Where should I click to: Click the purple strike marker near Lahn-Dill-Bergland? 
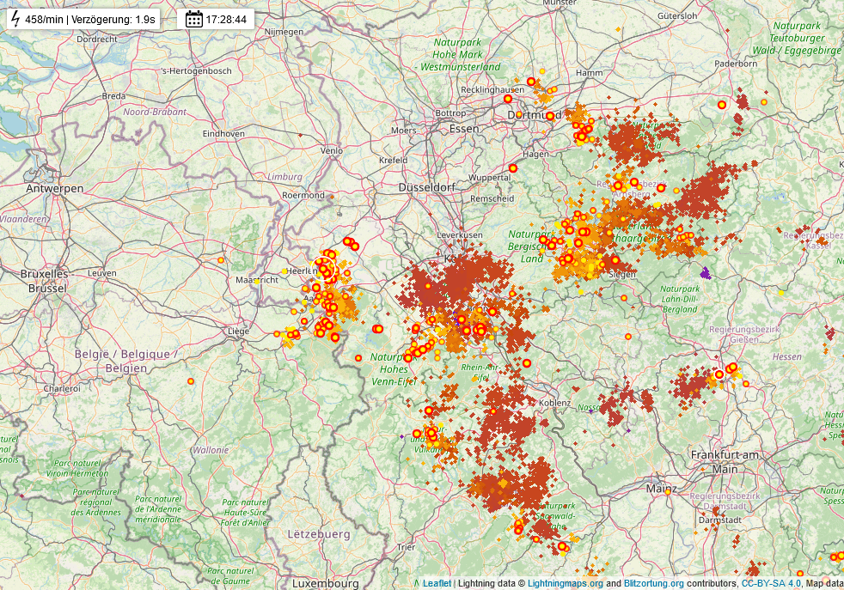click(x=706, y=273)
